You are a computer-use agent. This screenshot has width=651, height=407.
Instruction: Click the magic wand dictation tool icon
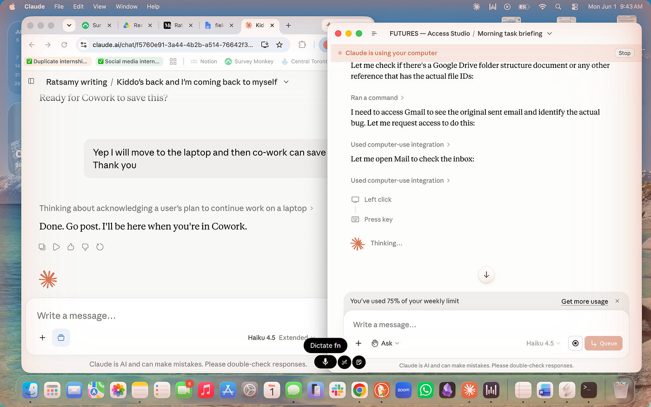(345, 362)
